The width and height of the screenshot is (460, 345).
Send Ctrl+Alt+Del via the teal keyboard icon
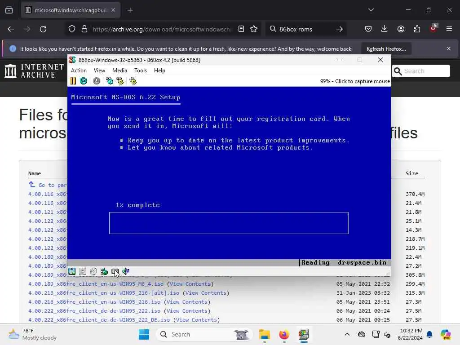click(110, 81)
